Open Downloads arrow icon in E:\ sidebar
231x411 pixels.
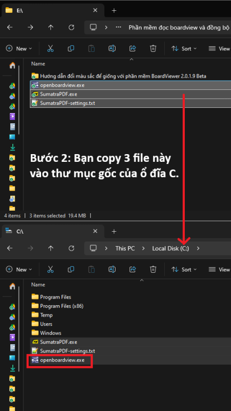pos(12,147)
